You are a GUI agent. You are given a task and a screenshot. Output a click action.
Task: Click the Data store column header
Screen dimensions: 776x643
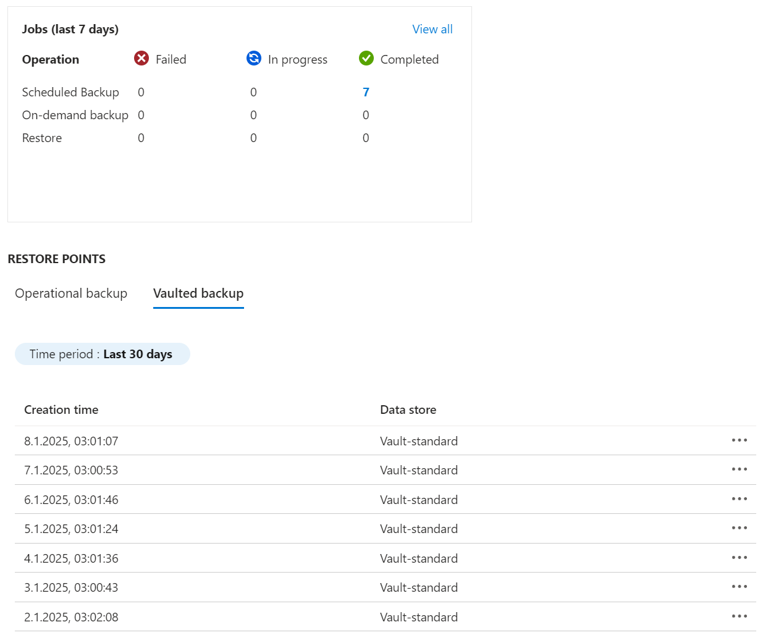coord(408,410)
